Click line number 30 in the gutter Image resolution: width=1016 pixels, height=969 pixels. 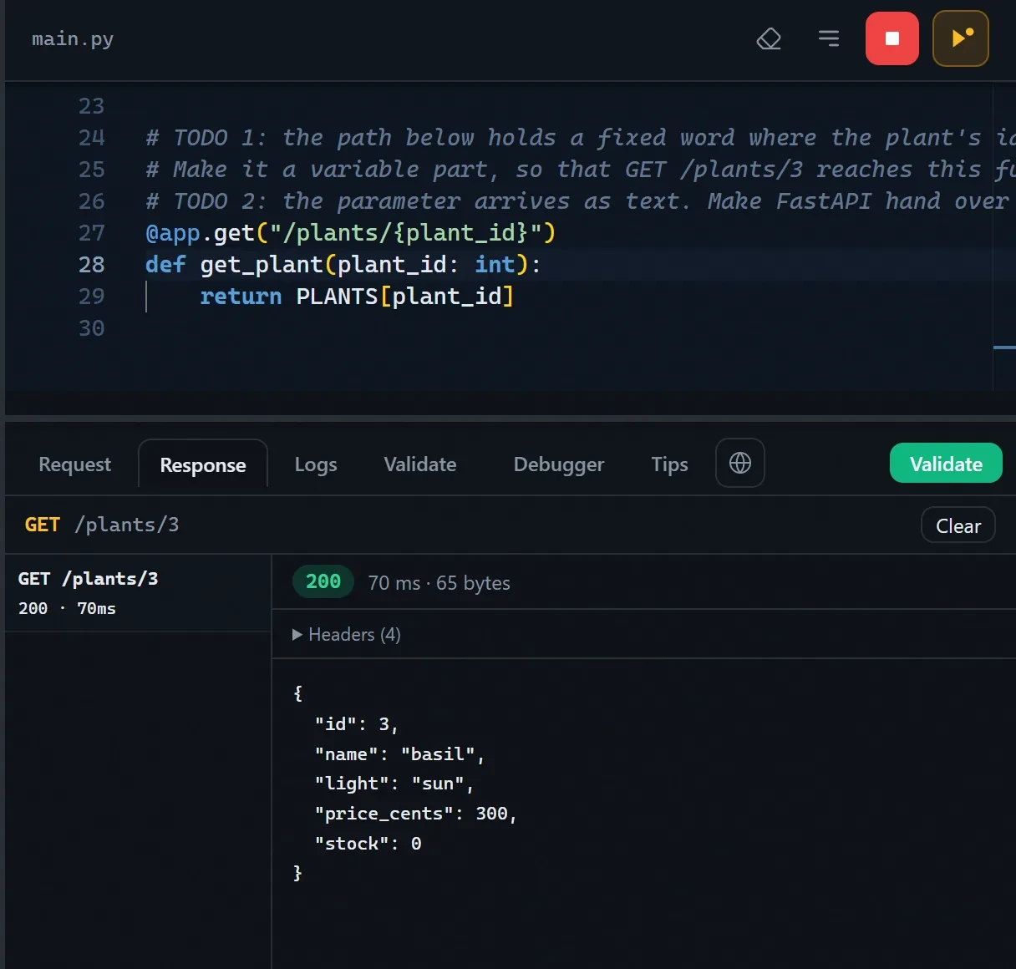[92, 328]
